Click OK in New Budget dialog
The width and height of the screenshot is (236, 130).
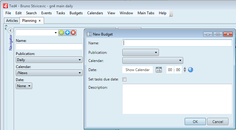[x=195, y=121]
